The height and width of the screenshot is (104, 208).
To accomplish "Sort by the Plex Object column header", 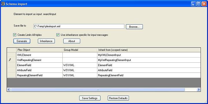I will [39, 50].
